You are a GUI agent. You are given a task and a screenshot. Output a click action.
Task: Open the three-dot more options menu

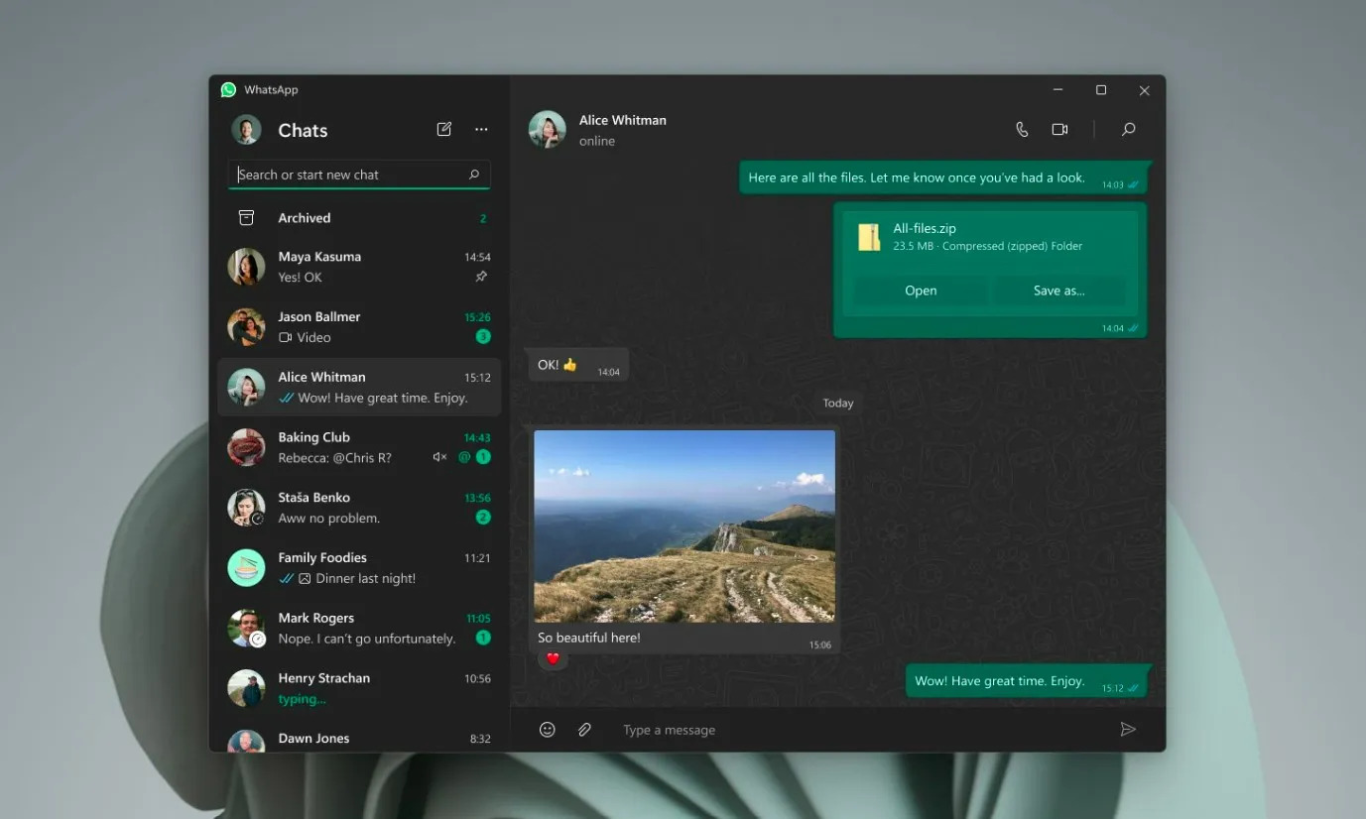point(481,129)
